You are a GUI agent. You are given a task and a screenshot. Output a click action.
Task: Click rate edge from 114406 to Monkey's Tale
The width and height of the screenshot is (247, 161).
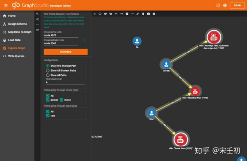click(x=189, y=52)
